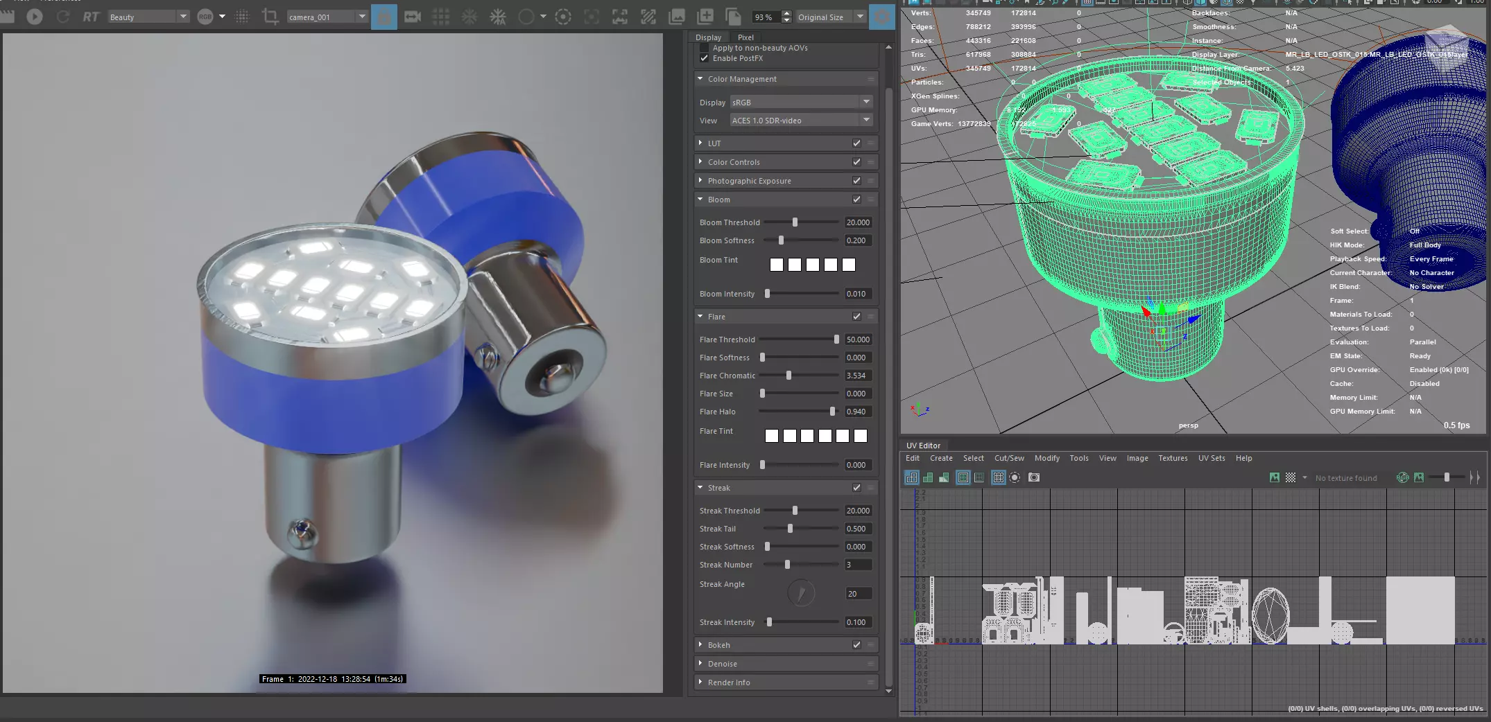This screenshot has width=1491, height=722.
Task: Click the frame-fit brackets icon
Action: pos(619,17)
